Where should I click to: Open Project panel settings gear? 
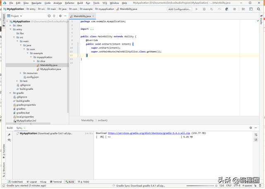tap(60, 16)
